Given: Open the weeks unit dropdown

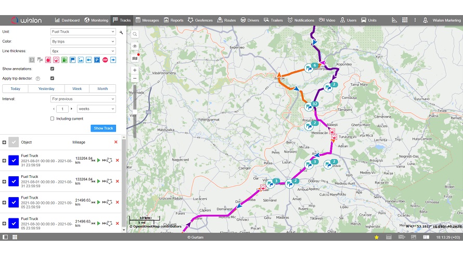Looking at the screenshot, I should click(96, 109).
